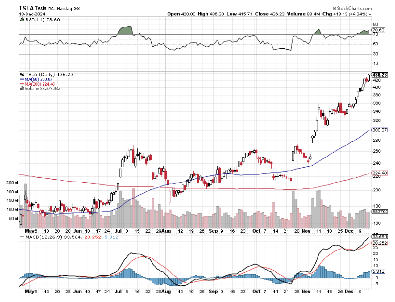Click the Nov label on the price axis
The image size is (395, 302).
pos(306,231)
